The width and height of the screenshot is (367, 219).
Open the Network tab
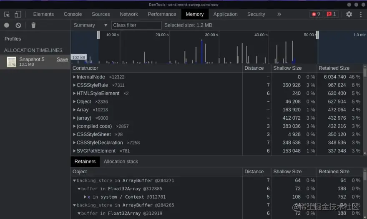click(129, 14)
